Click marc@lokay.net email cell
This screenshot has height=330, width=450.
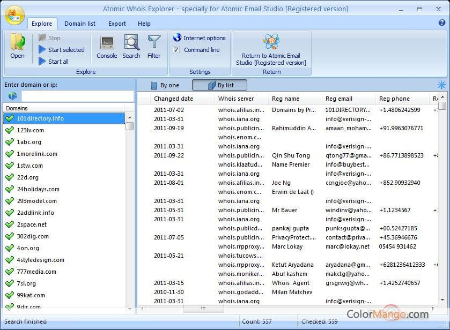pyautogui.click(x=348, y=246)
